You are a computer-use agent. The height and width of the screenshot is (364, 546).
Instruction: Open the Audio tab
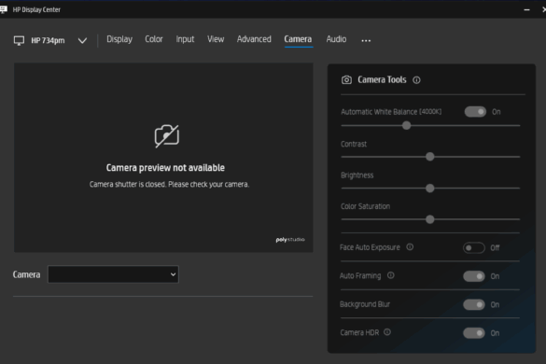point(336,39)
